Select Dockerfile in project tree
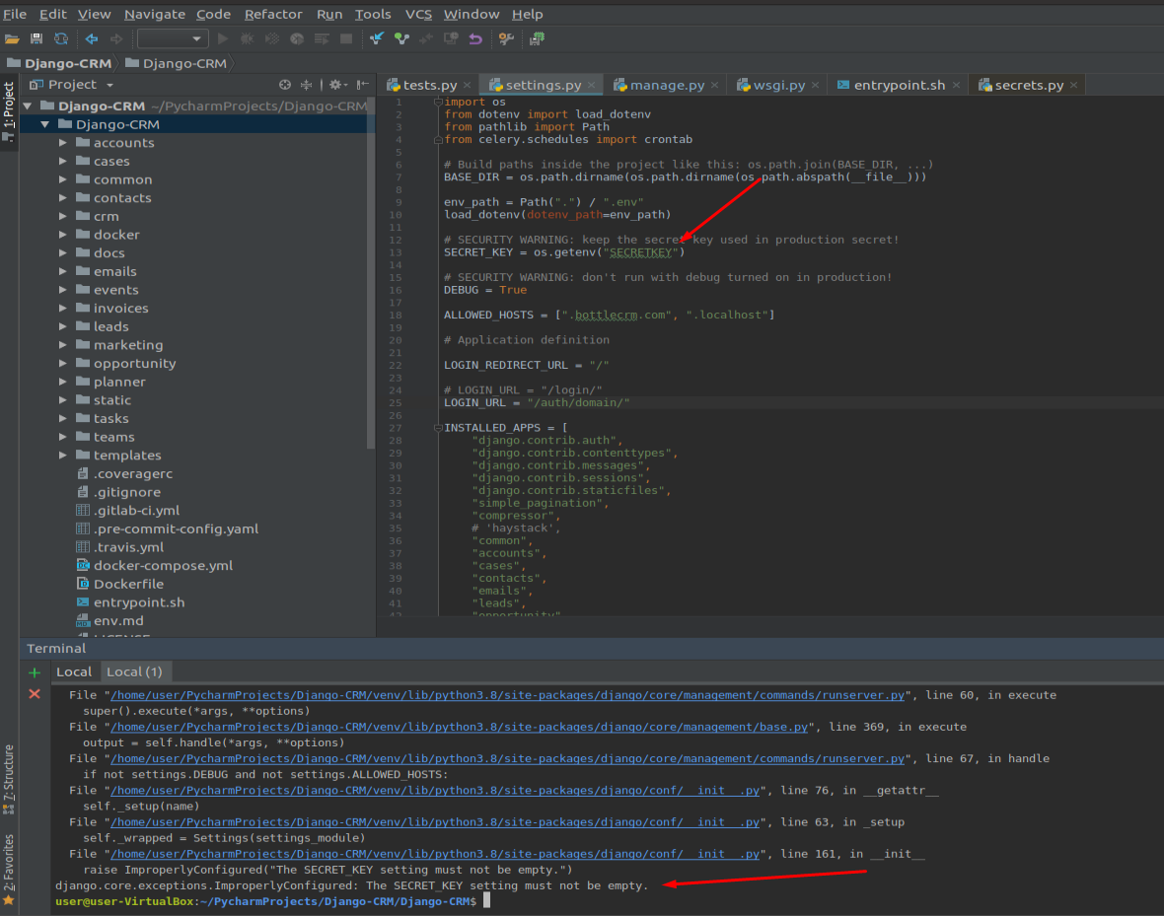The height and width of the screenshot is (916, 1164). coord(119,584)
